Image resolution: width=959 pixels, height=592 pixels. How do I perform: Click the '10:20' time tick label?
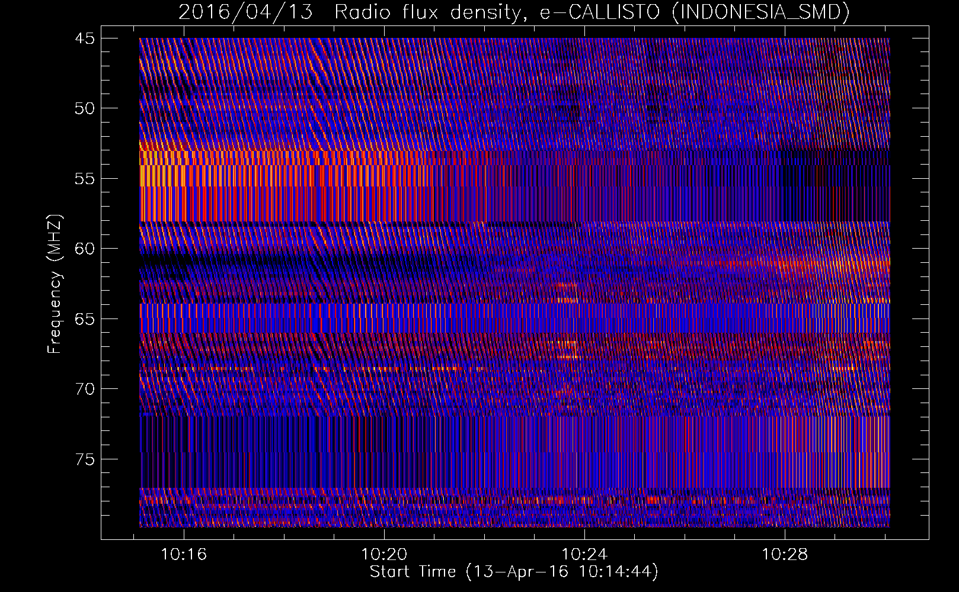coord(384,555)
